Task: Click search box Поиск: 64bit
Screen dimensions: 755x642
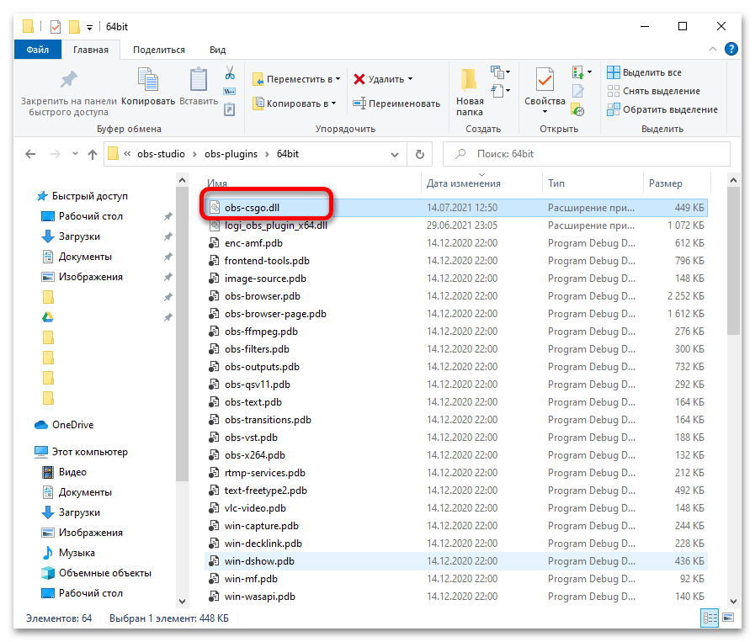Action: (587, 154)
